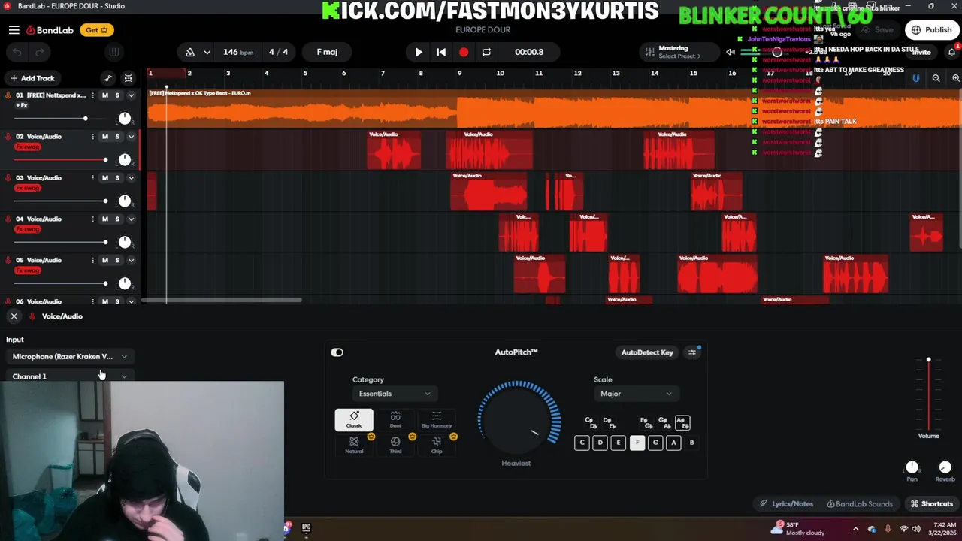Image resolution: width=962 pixels, height=541 pixels.
Task: Select the Natural premium preset
Action: pos(354,445)
